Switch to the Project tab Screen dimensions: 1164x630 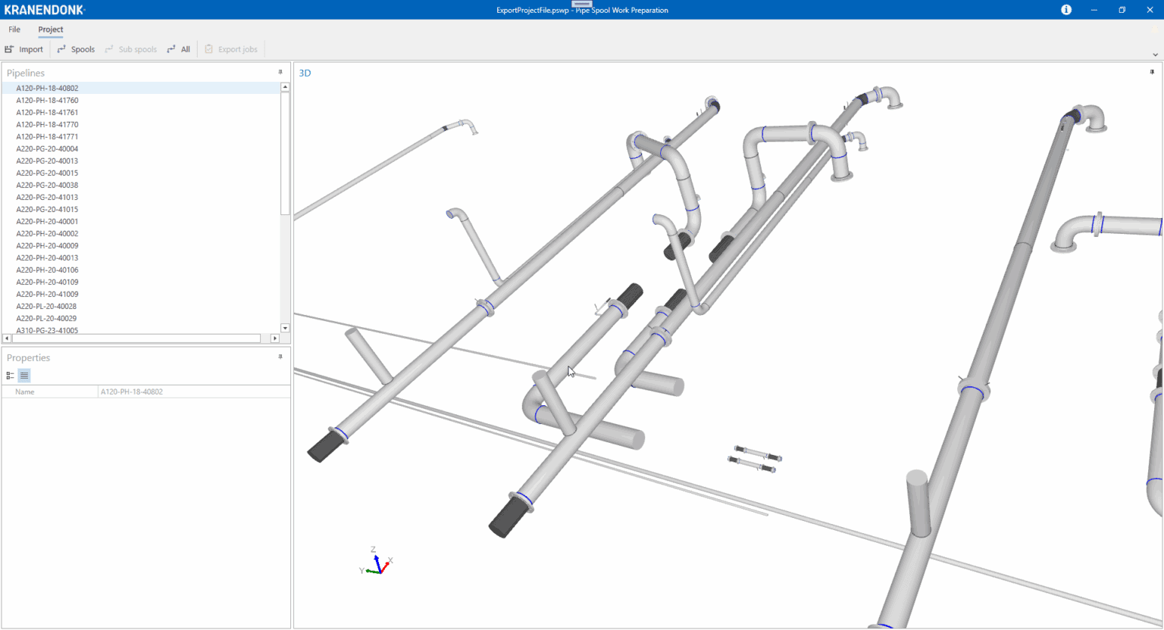click(51, 30)
